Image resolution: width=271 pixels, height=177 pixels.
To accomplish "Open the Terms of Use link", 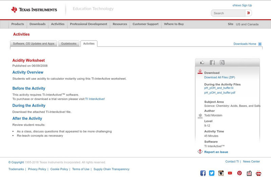I will click(81, 169).
